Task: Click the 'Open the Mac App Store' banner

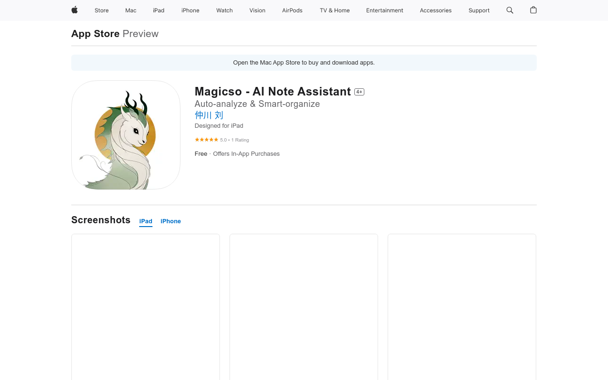Action: click(x=304, y=63)
